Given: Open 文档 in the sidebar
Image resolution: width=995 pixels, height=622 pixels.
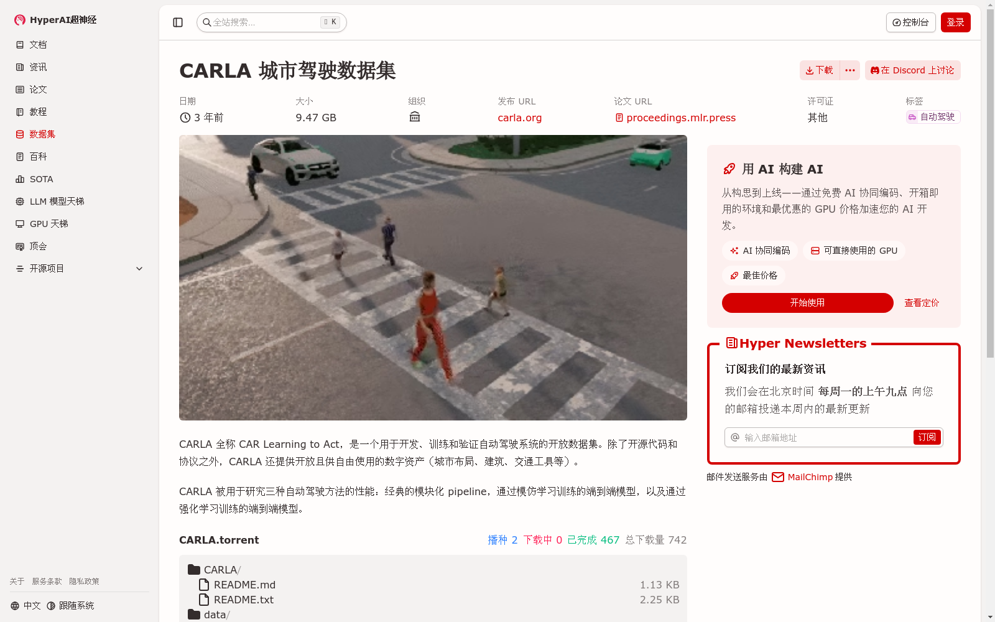Looking at the screenshot, I should 79,45.
